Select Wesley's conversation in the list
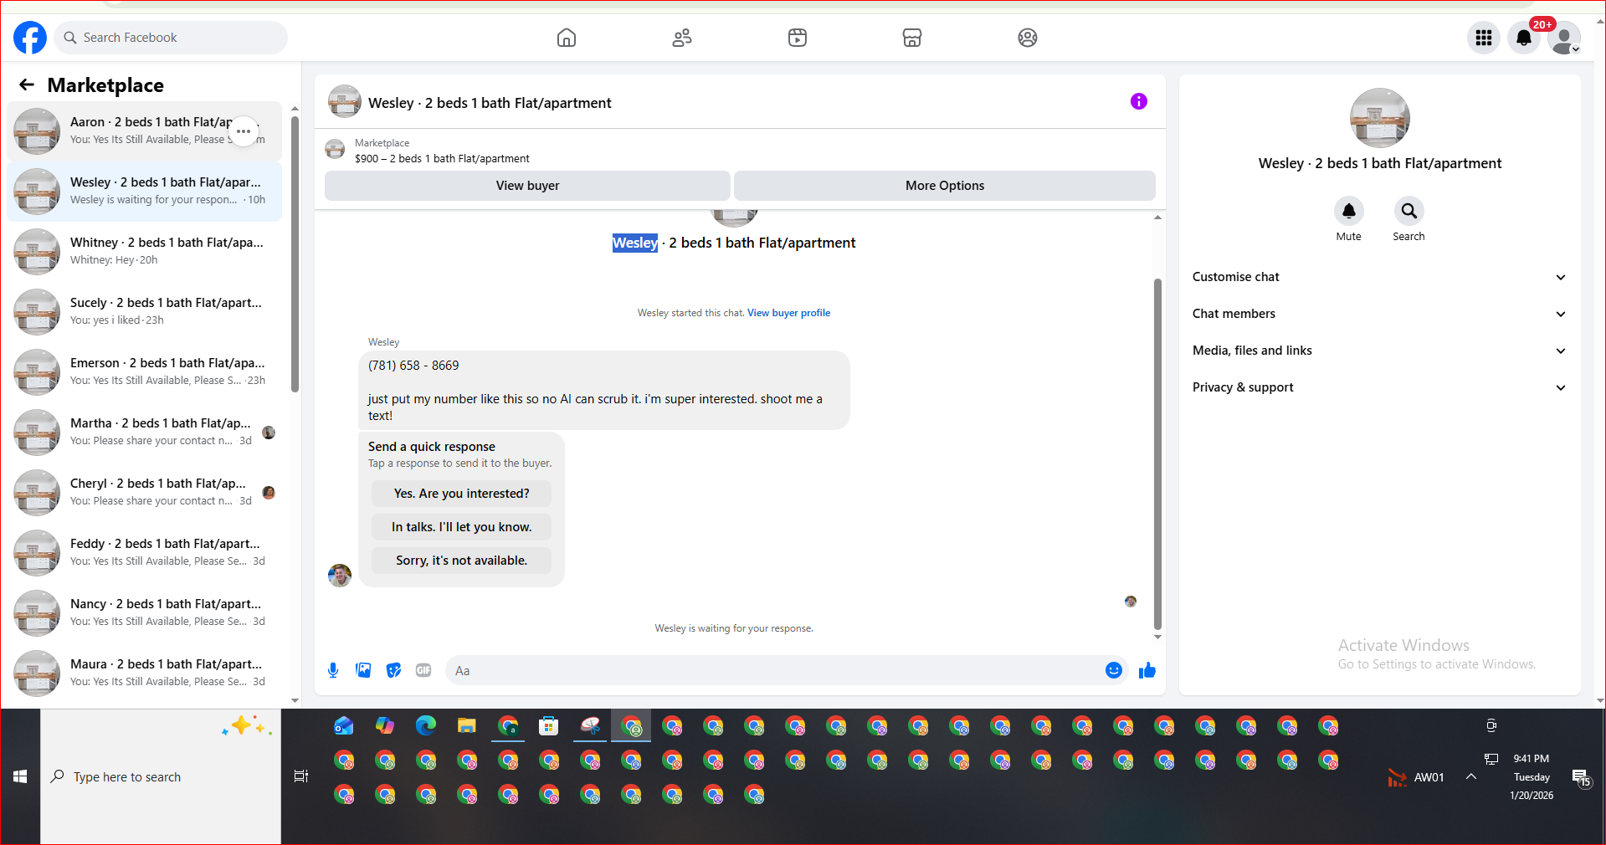The height and width of the screenshot is (845, 1606). pyautogui.click(x=144, y=192)
